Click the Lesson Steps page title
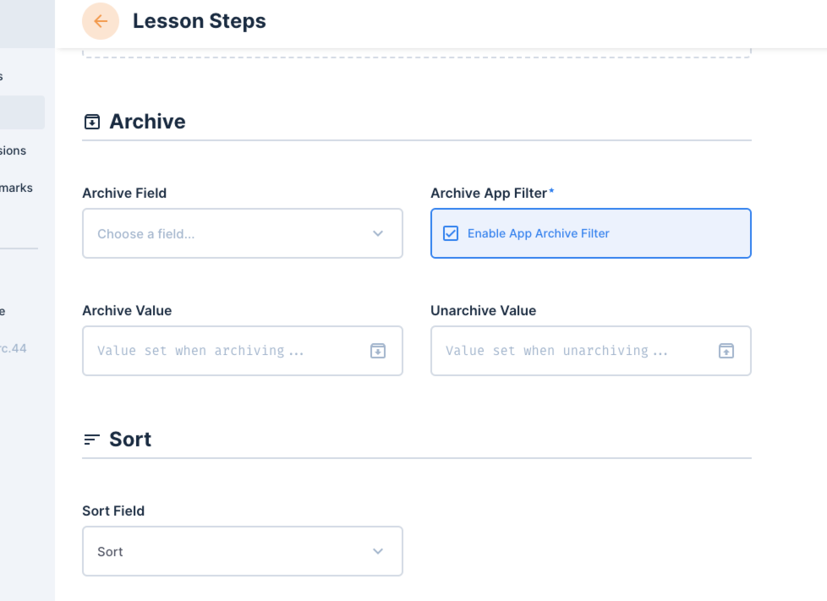This screenshot has width=827, height=601. [200, 21]
